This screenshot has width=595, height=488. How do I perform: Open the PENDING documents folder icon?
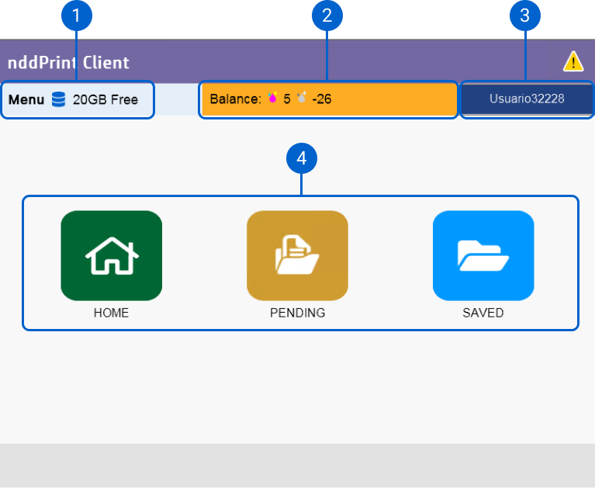coord(297,255)
